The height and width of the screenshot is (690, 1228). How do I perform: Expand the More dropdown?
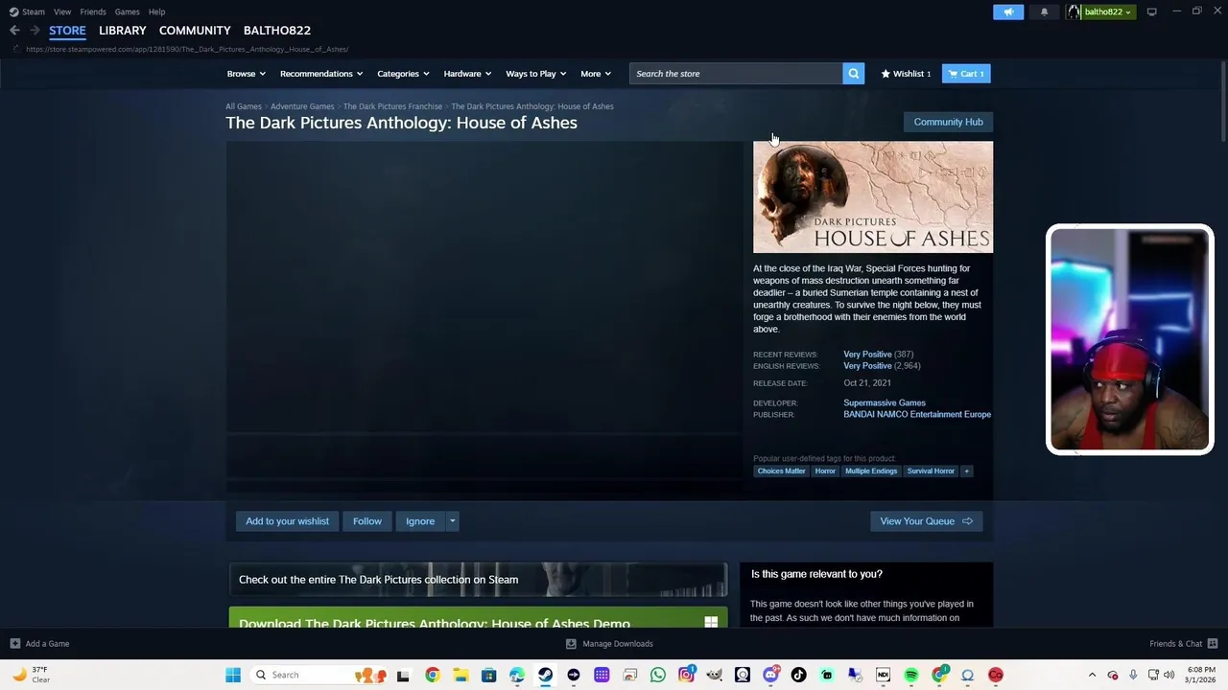click(596, 74)
